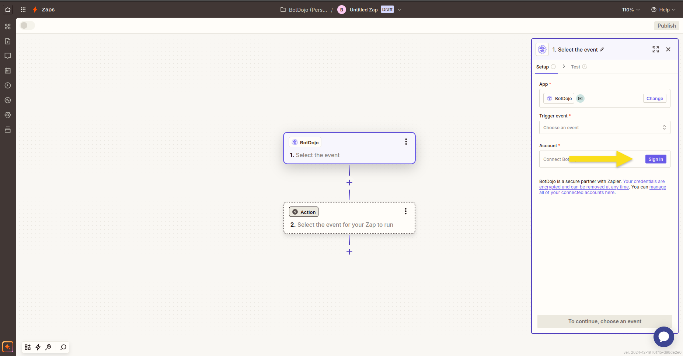Open the three-dot menu on Action step

[x=405, y=211]
